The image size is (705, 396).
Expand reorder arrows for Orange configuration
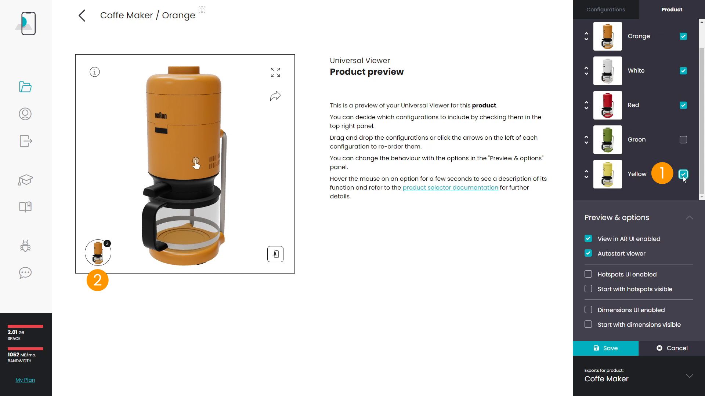[x=586, y=36]
